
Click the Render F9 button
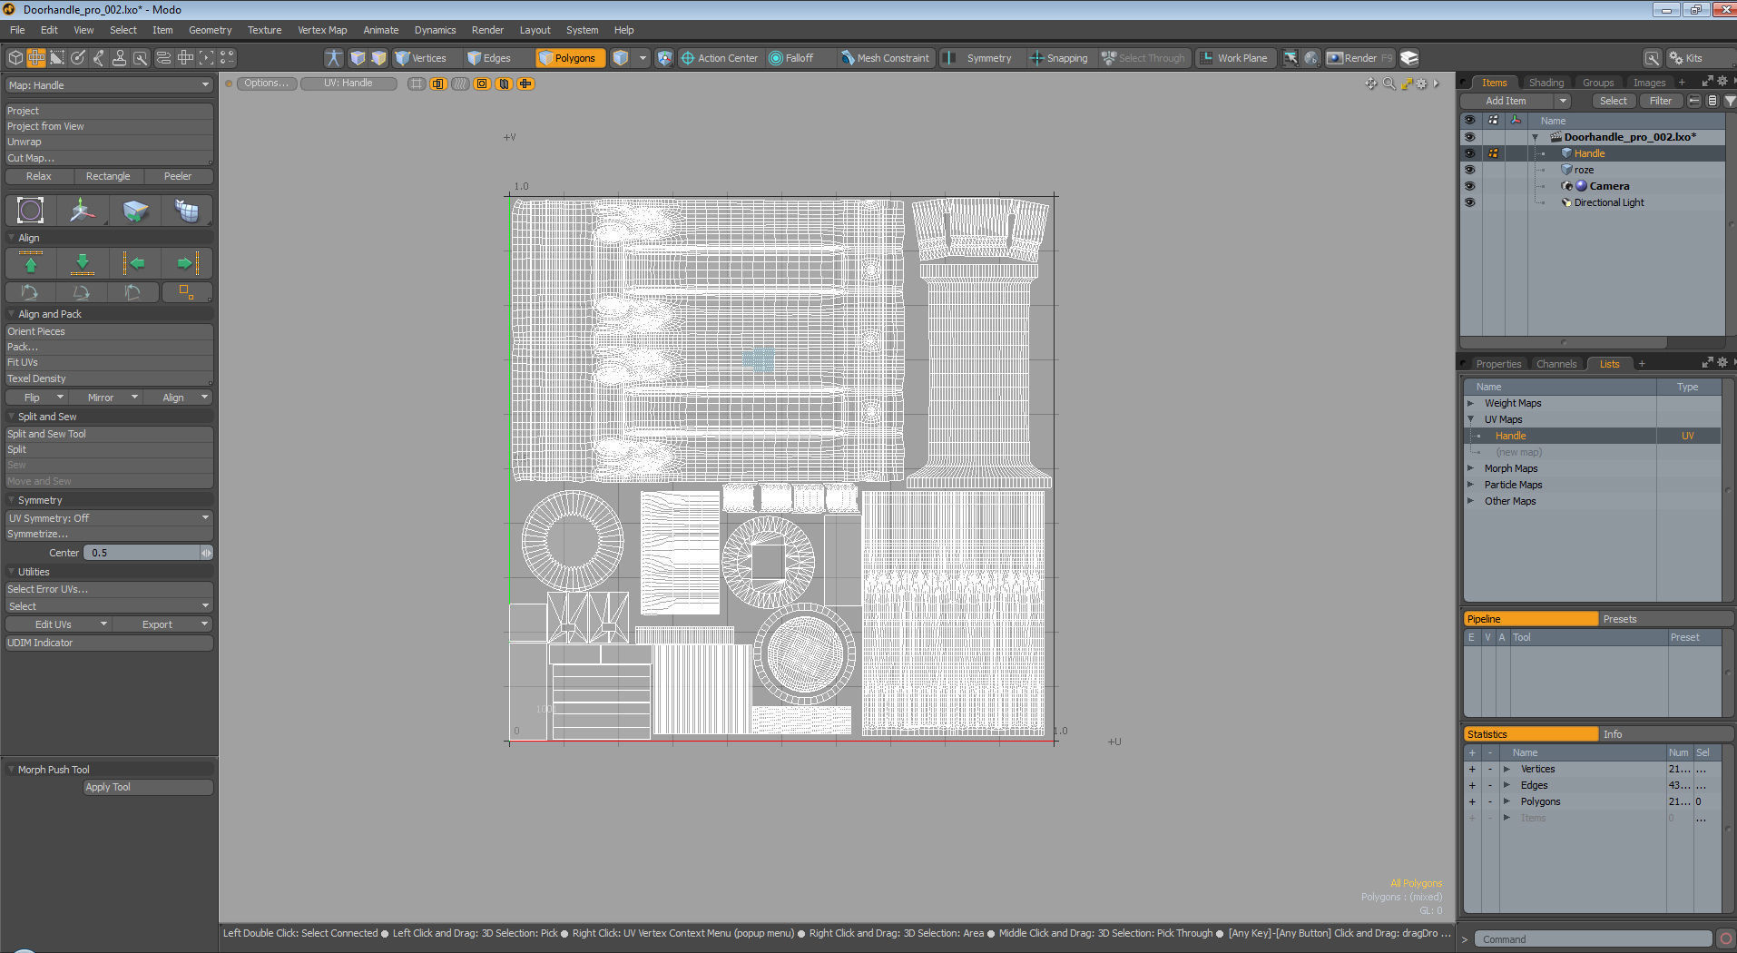click(1359, 58)
